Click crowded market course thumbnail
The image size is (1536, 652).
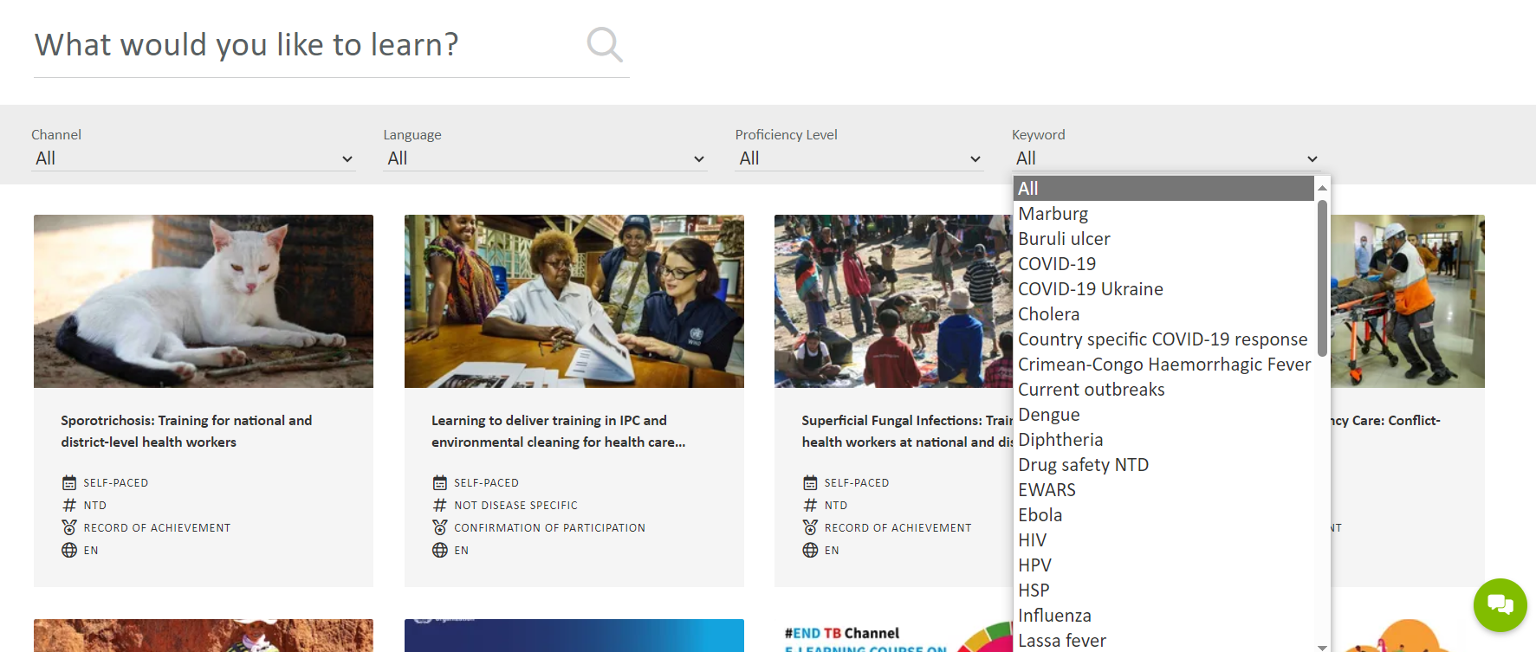click(x=894, y=301)
